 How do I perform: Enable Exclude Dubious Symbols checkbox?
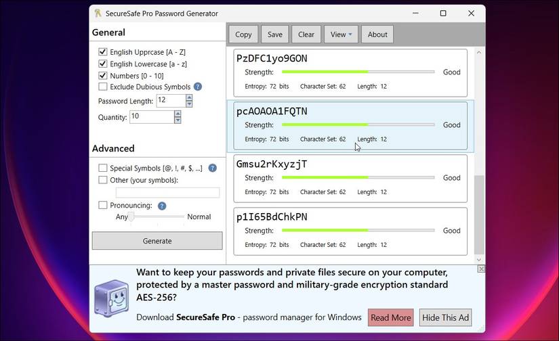point(103,87)
